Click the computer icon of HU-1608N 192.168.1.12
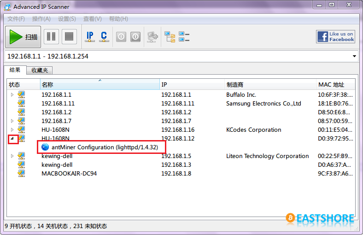363x235 pixels. [x=21, y=138]
